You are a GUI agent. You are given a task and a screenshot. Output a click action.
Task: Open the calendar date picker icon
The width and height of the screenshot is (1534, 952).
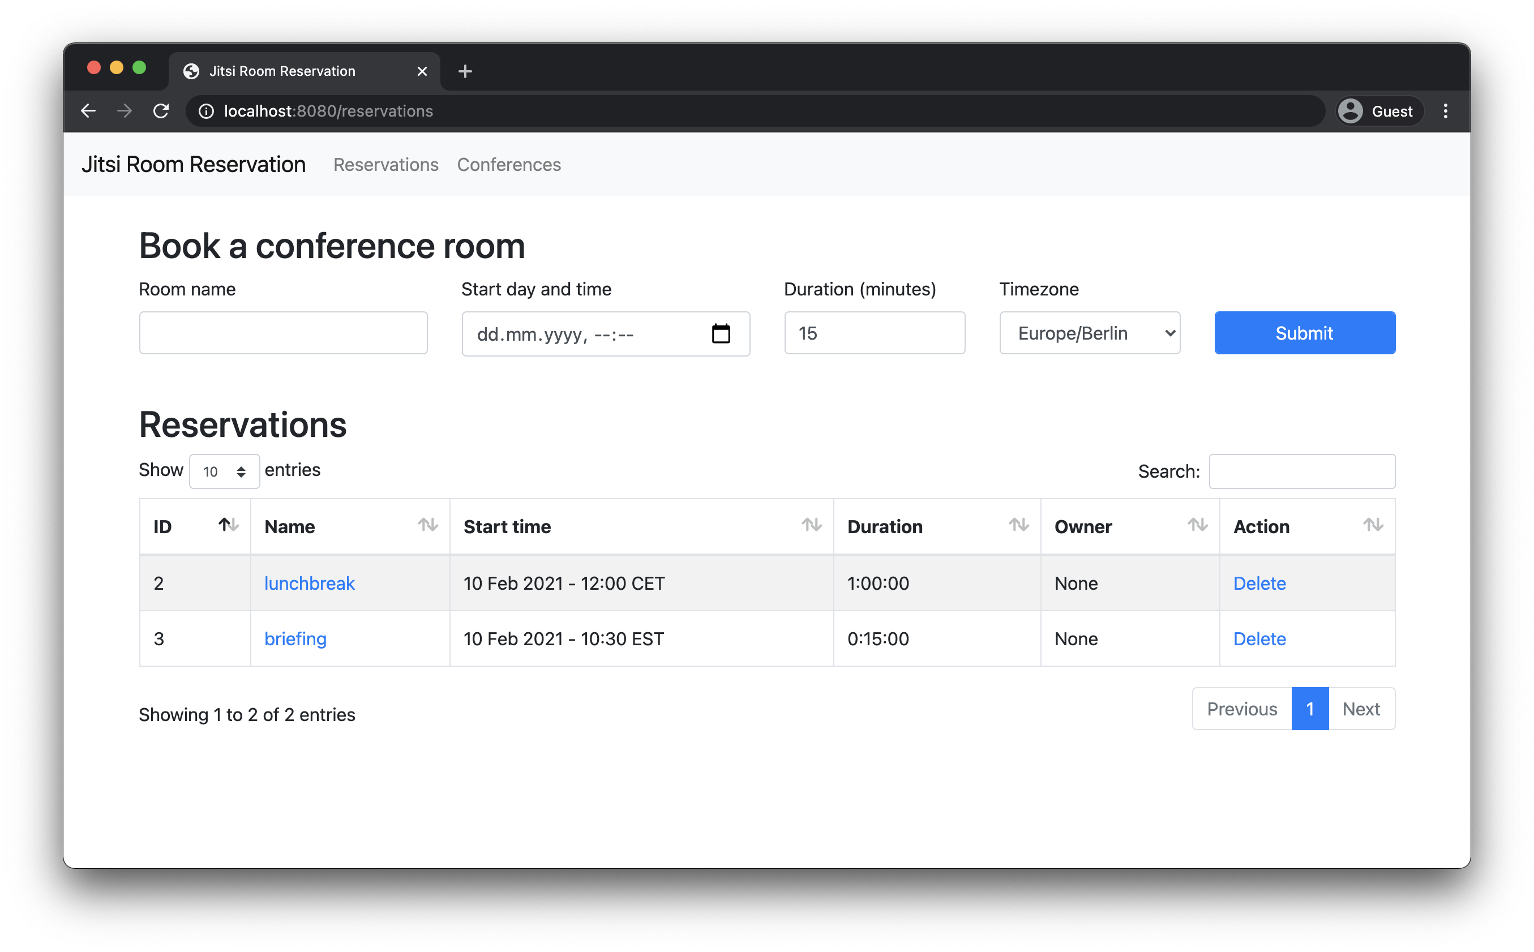721,334
